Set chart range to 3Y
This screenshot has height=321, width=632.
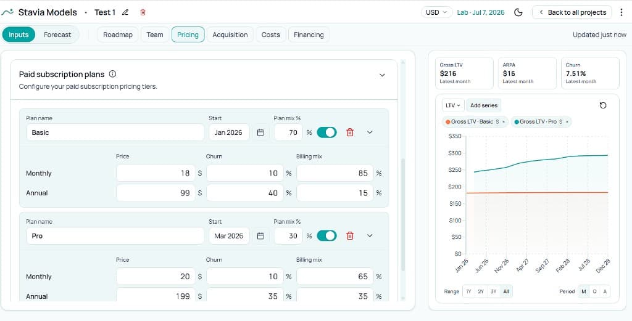coord(493,291)
